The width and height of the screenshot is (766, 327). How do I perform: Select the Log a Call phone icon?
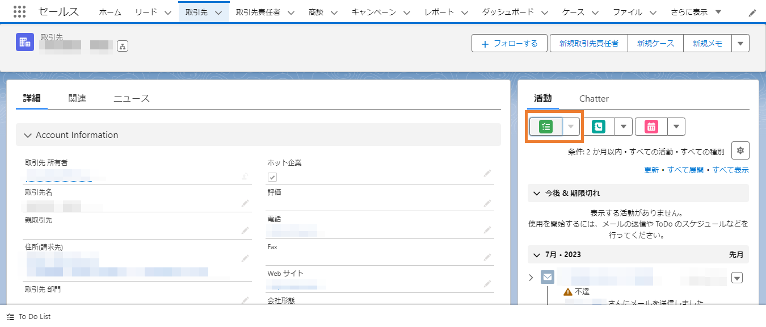[x=599, y=126]
